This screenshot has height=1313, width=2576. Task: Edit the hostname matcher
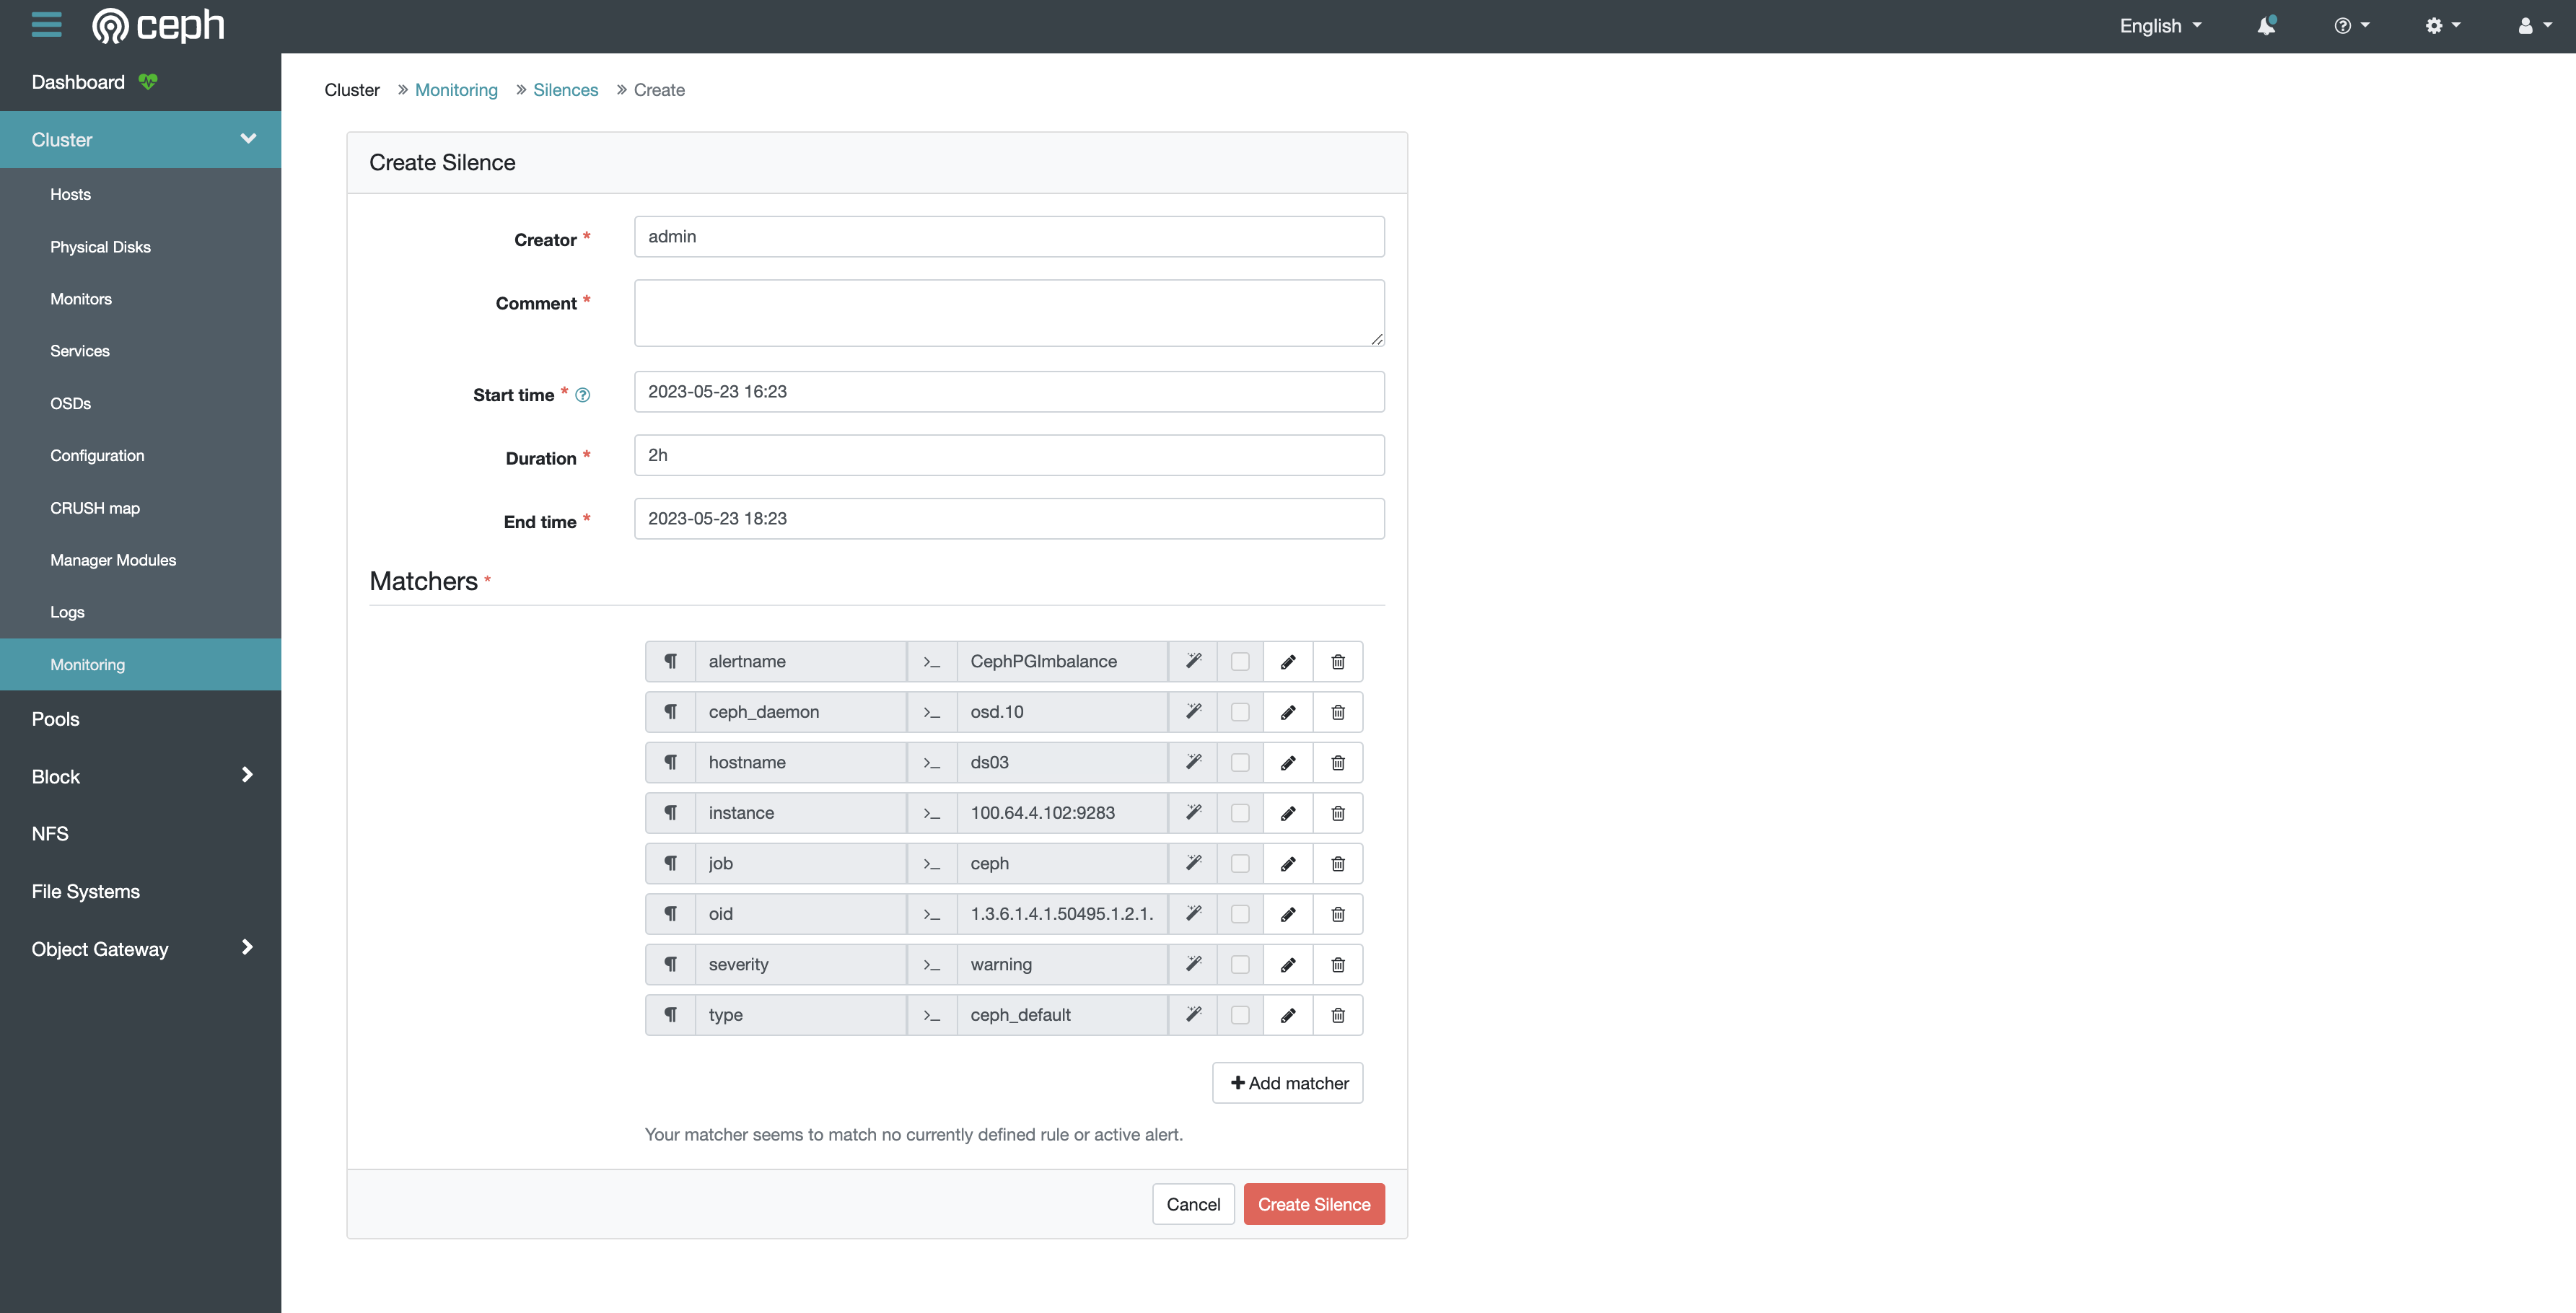point(1288,762)
